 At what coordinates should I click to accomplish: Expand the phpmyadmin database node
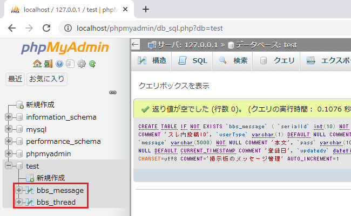click(9, 154)
